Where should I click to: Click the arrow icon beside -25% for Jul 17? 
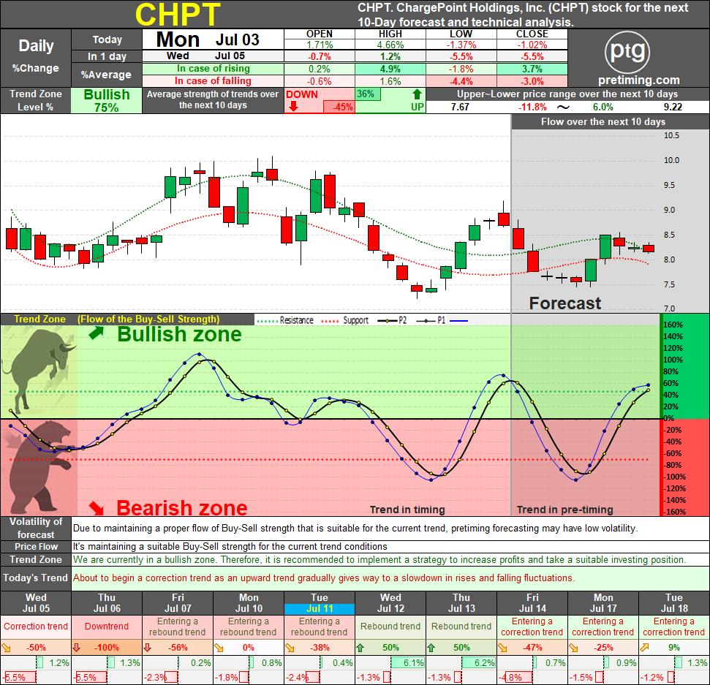[574, 648]
